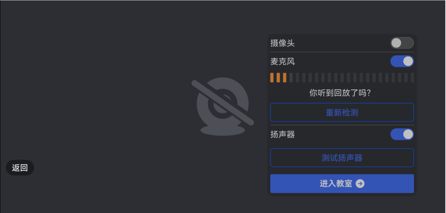The width and height of the screenshot is (446, 213).
Task: Click the first gray bar after orange bars
Action: (291, 78)
